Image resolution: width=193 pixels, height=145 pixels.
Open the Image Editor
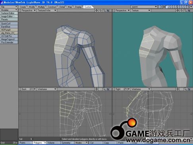click(9, 16)
